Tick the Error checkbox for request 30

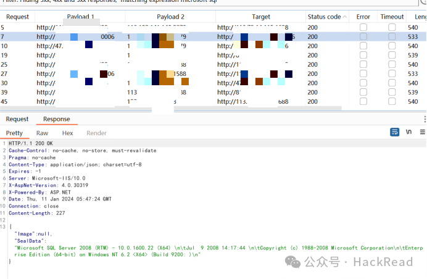click(363, 83)
